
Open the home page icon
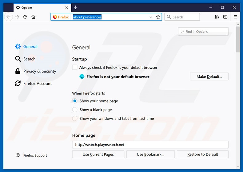[34, 17]
